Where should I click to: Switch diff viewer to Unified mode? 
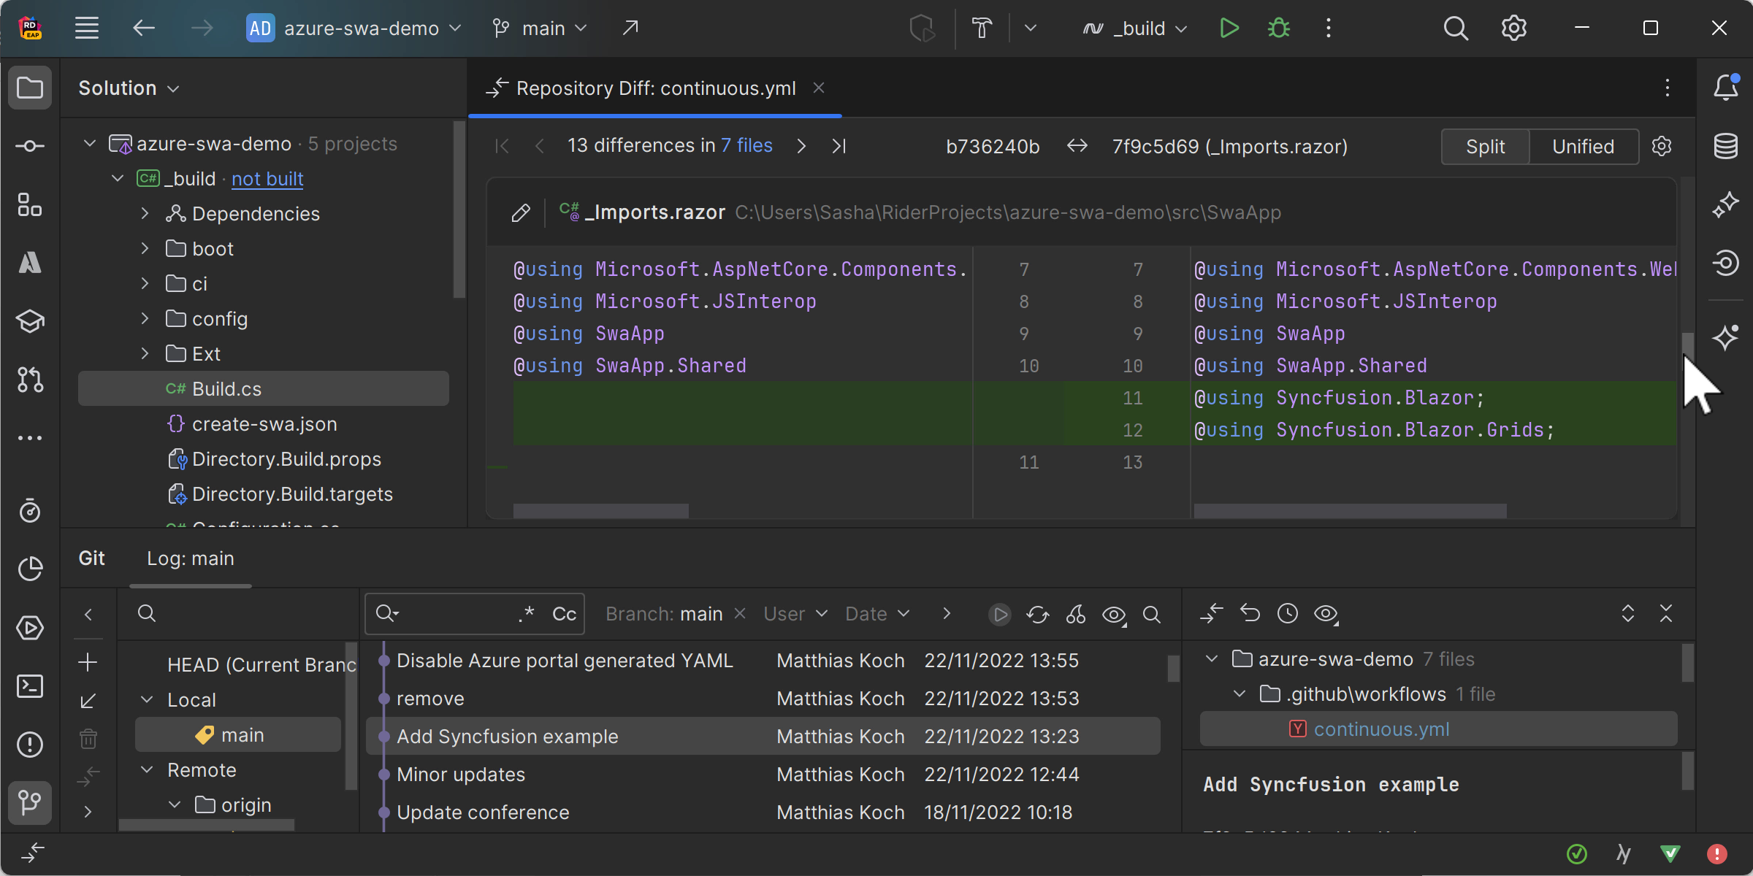pyautogui.click(x=1584, y=146)
